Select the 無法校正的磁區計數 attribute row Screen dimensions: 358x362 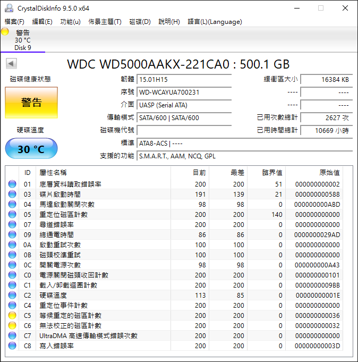pyautogui.click(x=174, y=325)
